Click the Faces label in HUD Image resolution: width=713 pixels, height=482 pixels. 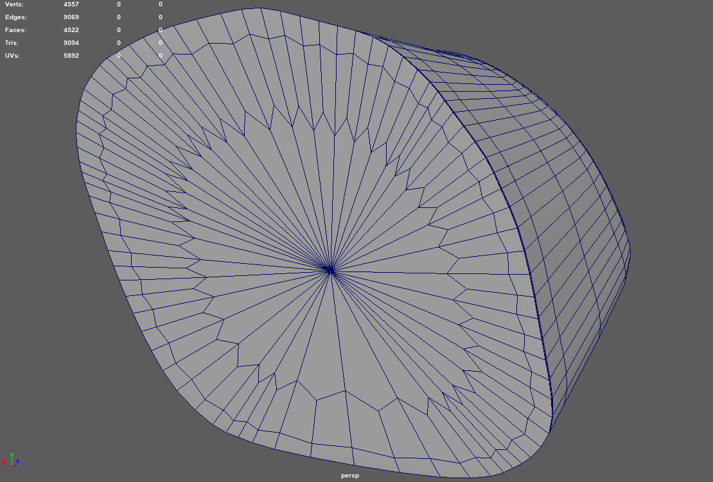[x=15, y=30]
